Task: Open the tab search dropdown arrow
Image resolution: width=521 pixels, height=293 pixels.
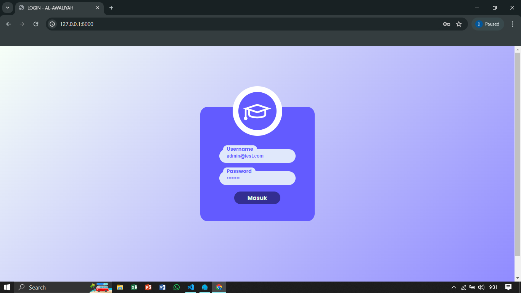Action: coord(7,8)
